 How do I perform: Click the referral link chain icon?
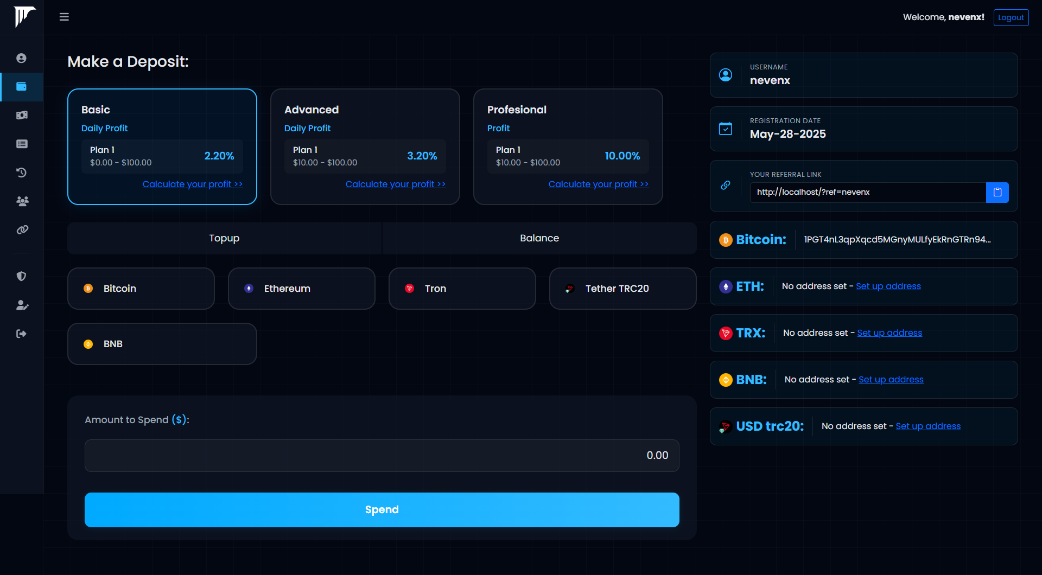coord(726,185)
